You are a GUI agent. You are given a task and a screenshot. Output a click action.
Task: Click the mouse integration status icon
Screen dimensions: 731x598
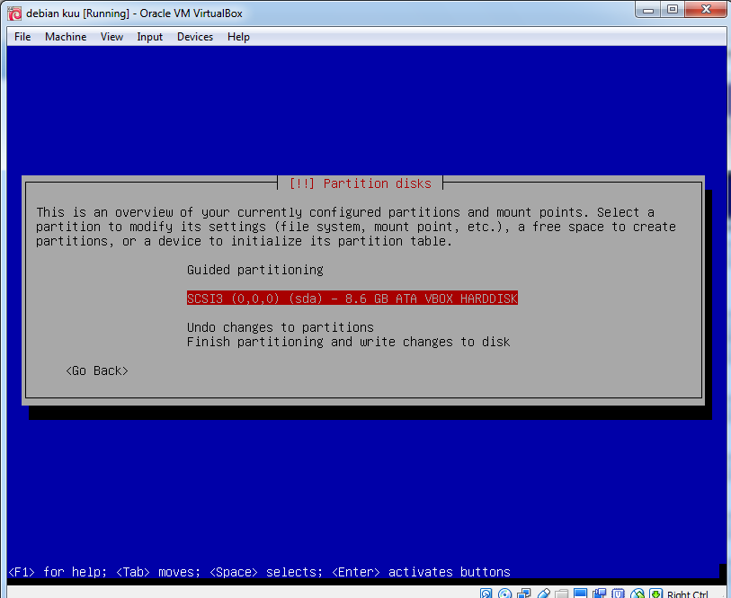coord(637,594)
